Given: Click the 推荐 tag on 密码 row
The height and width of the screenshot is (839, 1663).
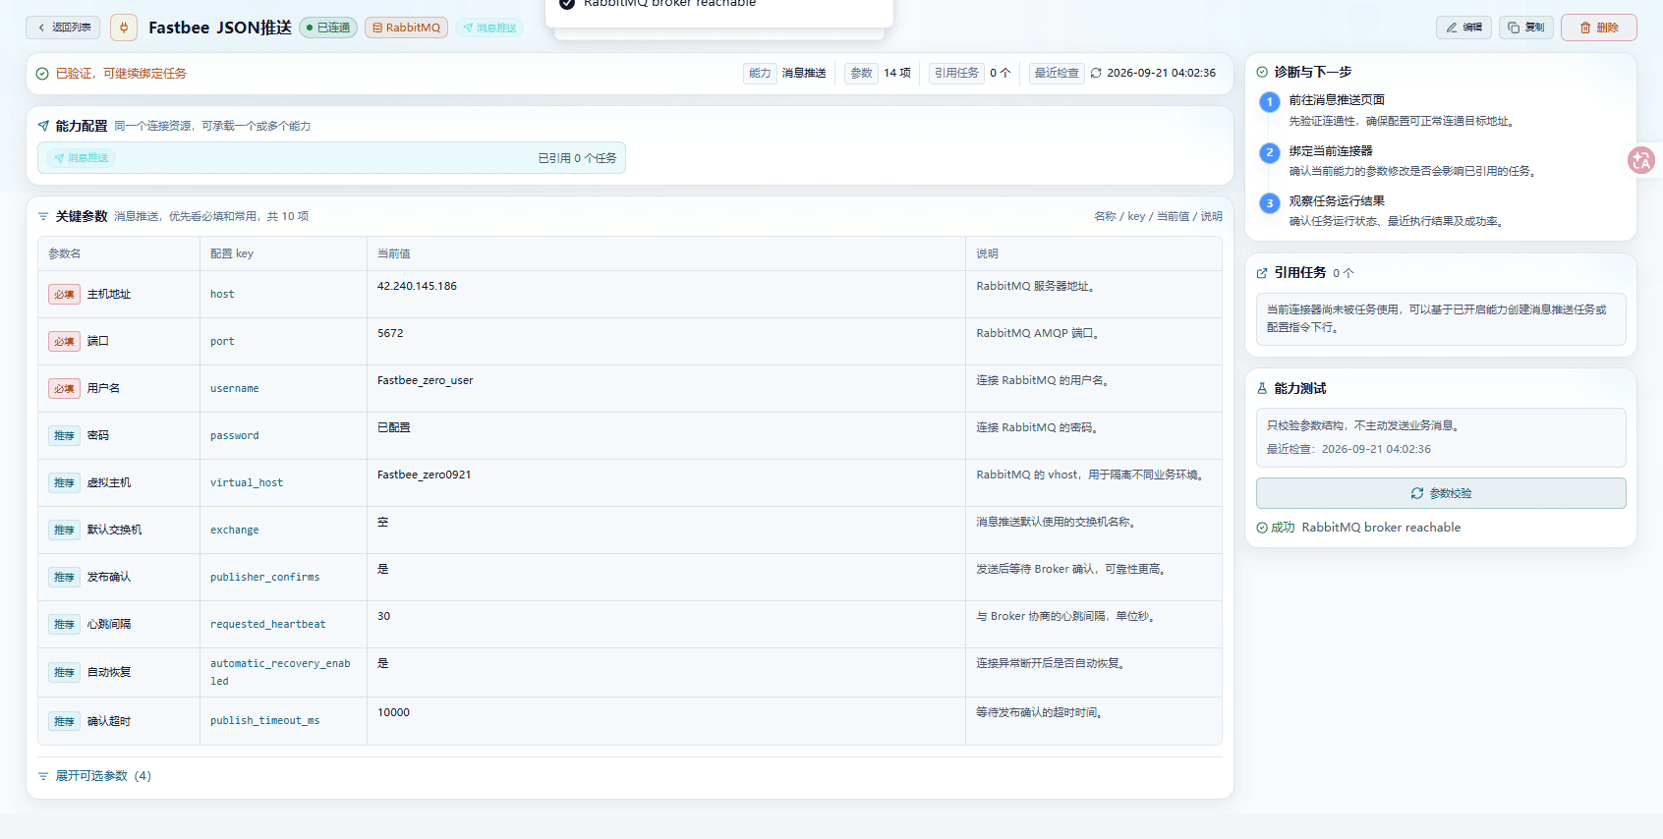Looking at the screenshot, I should tap(64, 436).
